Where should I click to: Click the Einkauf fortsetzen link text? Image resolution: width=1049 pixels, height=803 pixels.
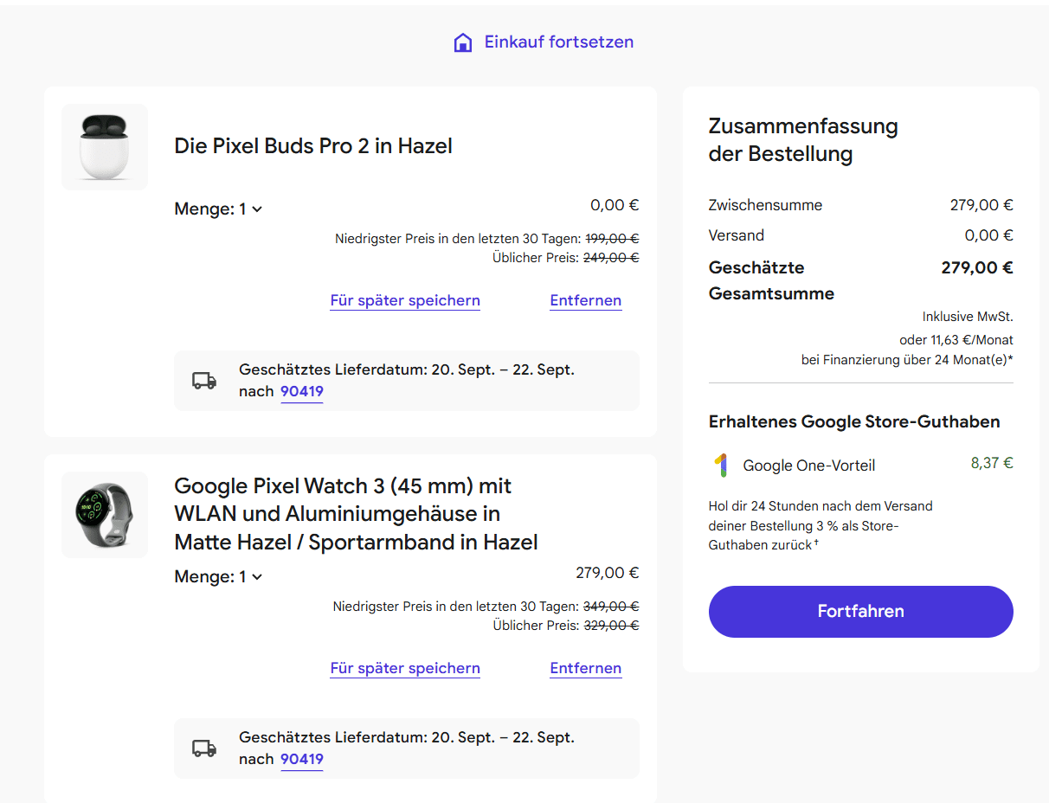point(558,42)
